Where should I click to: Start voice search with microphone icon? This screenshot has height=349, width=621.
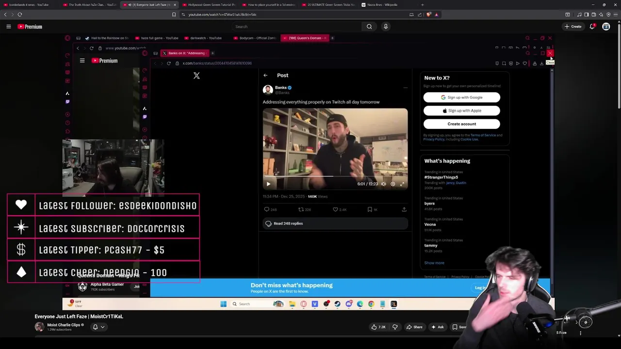(x=386, y=27)
